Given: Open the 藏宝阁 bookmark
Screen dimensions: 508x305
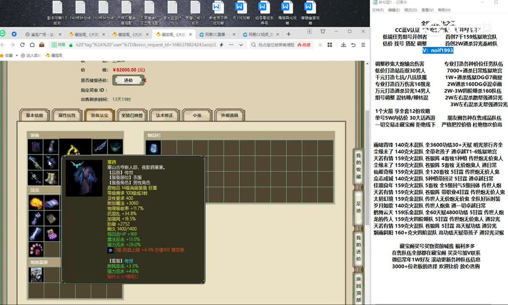Looking at the screenshot, I should (x=54, y=55).
